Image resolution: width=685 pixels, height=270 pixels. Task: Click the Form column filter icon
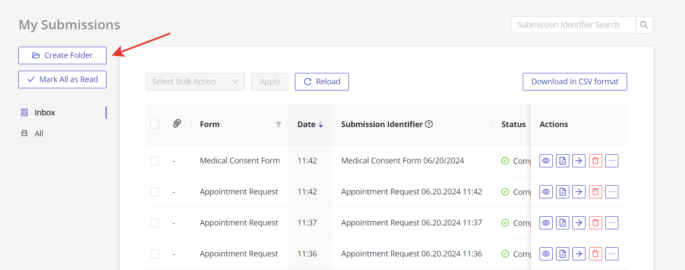point(278,125)
